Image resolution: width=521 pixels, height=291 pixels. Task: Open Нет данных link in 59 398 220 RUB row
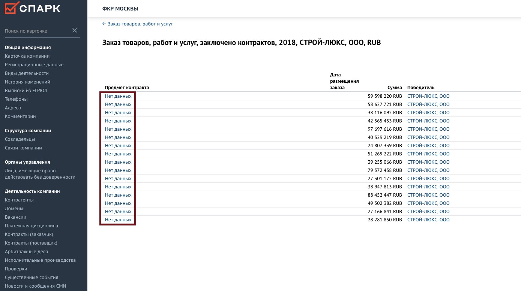point(118,96)
